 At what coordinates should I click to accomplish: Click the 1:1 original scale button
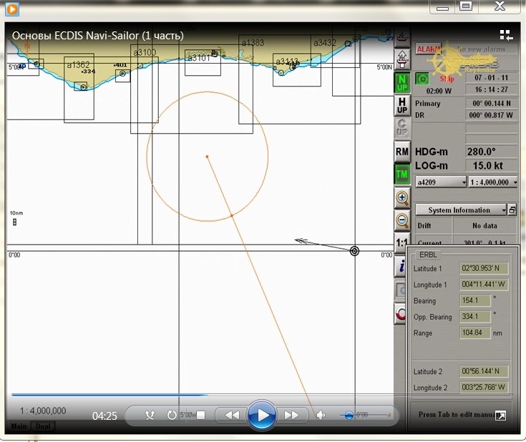tap(402, 243)
